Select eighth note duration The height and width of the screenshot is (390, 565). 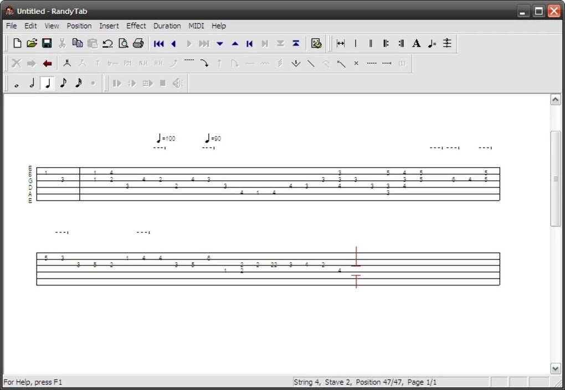[x=63, y=84]
